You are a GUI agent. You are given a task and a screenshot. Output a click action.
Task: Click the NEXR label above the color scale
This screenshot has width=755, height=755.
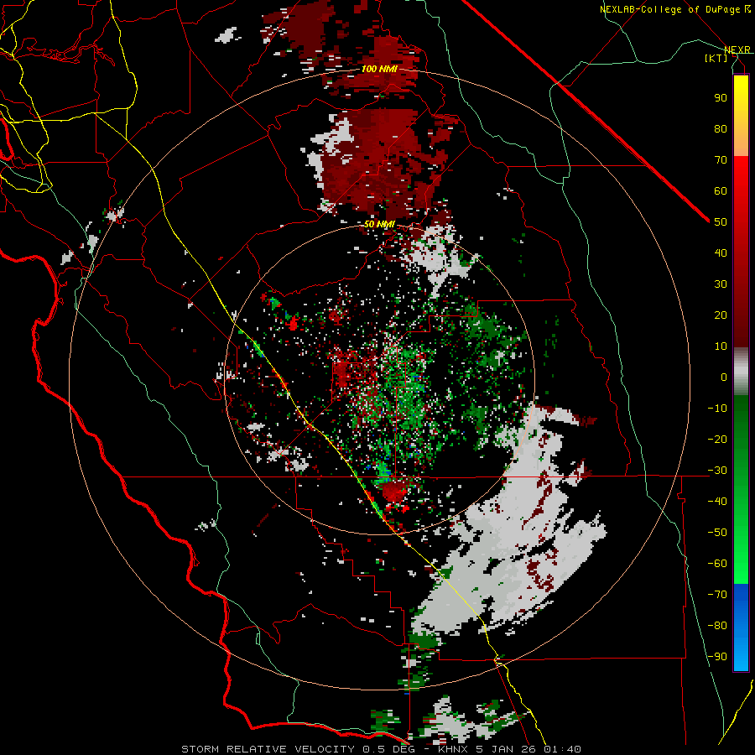pyautogui.click(x=737, y=49)
